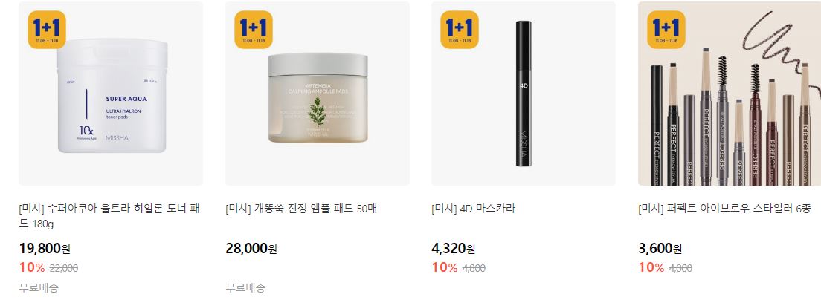Open the Super Aqua Ultra Hyalron toner pads image
Viewport: 821px width, 303px height.
(111, 94)
